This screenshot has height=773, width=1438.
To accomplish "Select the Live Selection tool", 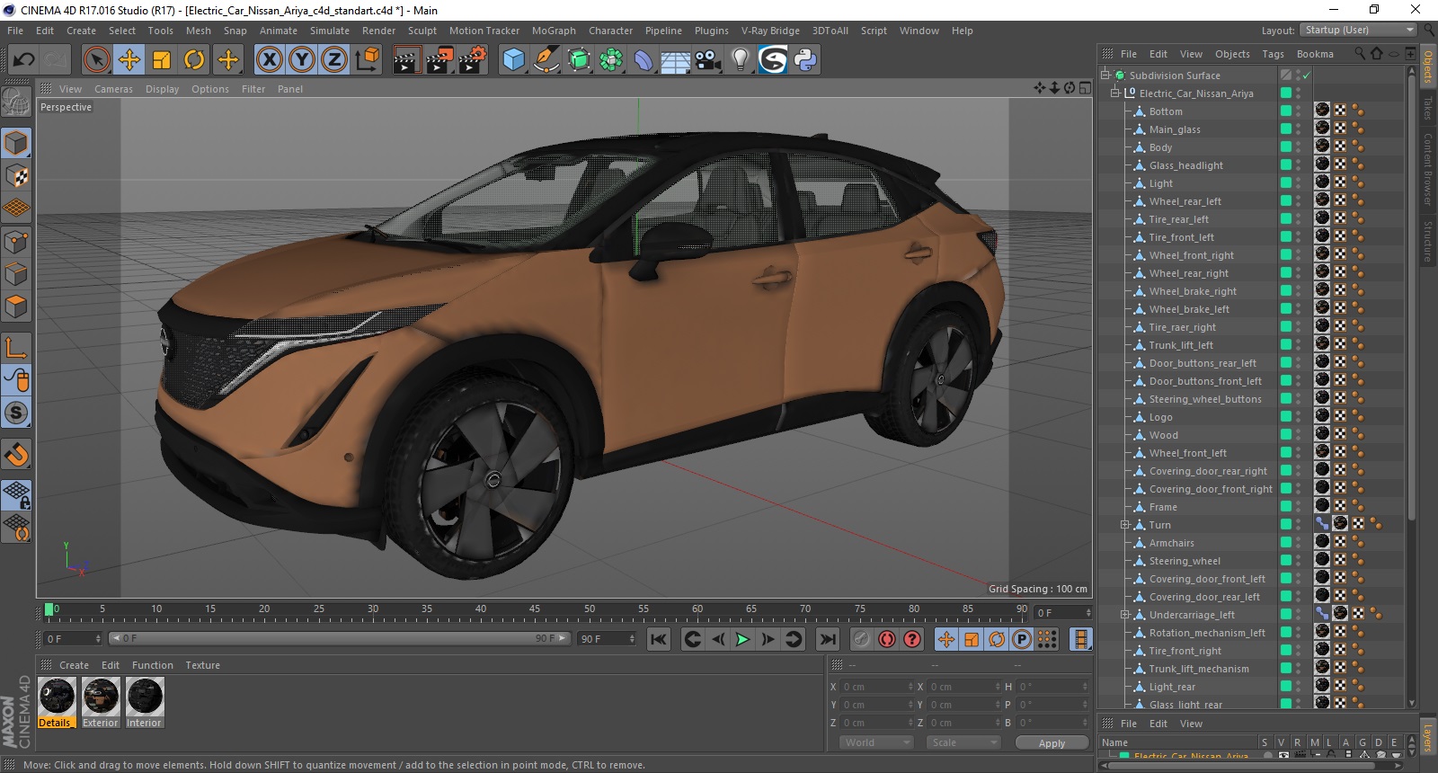I will click(x=96, y=60).
